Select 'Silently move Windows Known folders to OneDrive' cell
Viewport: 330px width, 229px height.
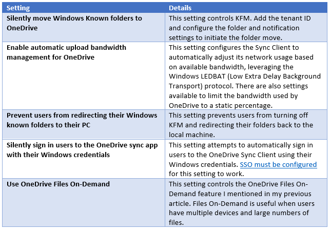(x=84, y=27)
